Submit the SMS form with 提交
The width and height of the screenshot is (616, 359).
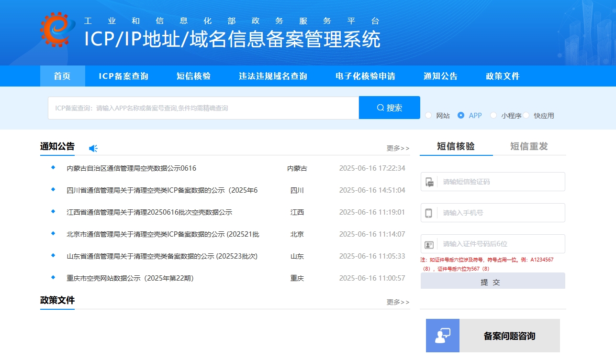pos(493,282)
